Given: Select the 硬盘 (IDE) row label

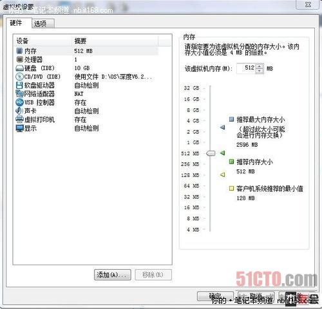Looking at the screenshot, I should pos(39,68).
